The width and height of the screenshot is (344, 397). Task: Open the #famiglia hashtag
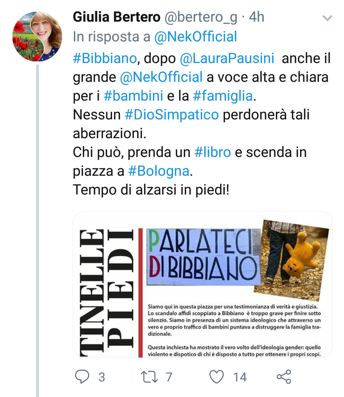223,96
